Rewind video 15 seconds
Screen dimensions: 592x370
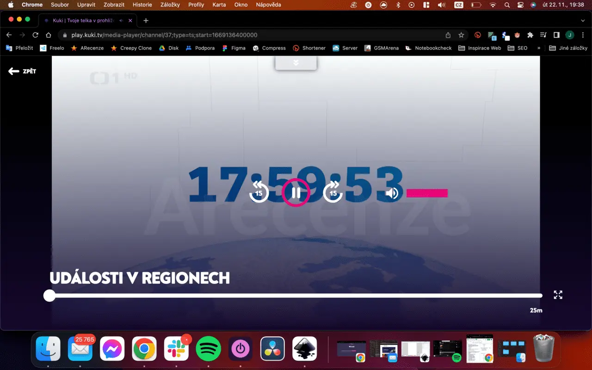pyautogui.click(x=259, y=192)
